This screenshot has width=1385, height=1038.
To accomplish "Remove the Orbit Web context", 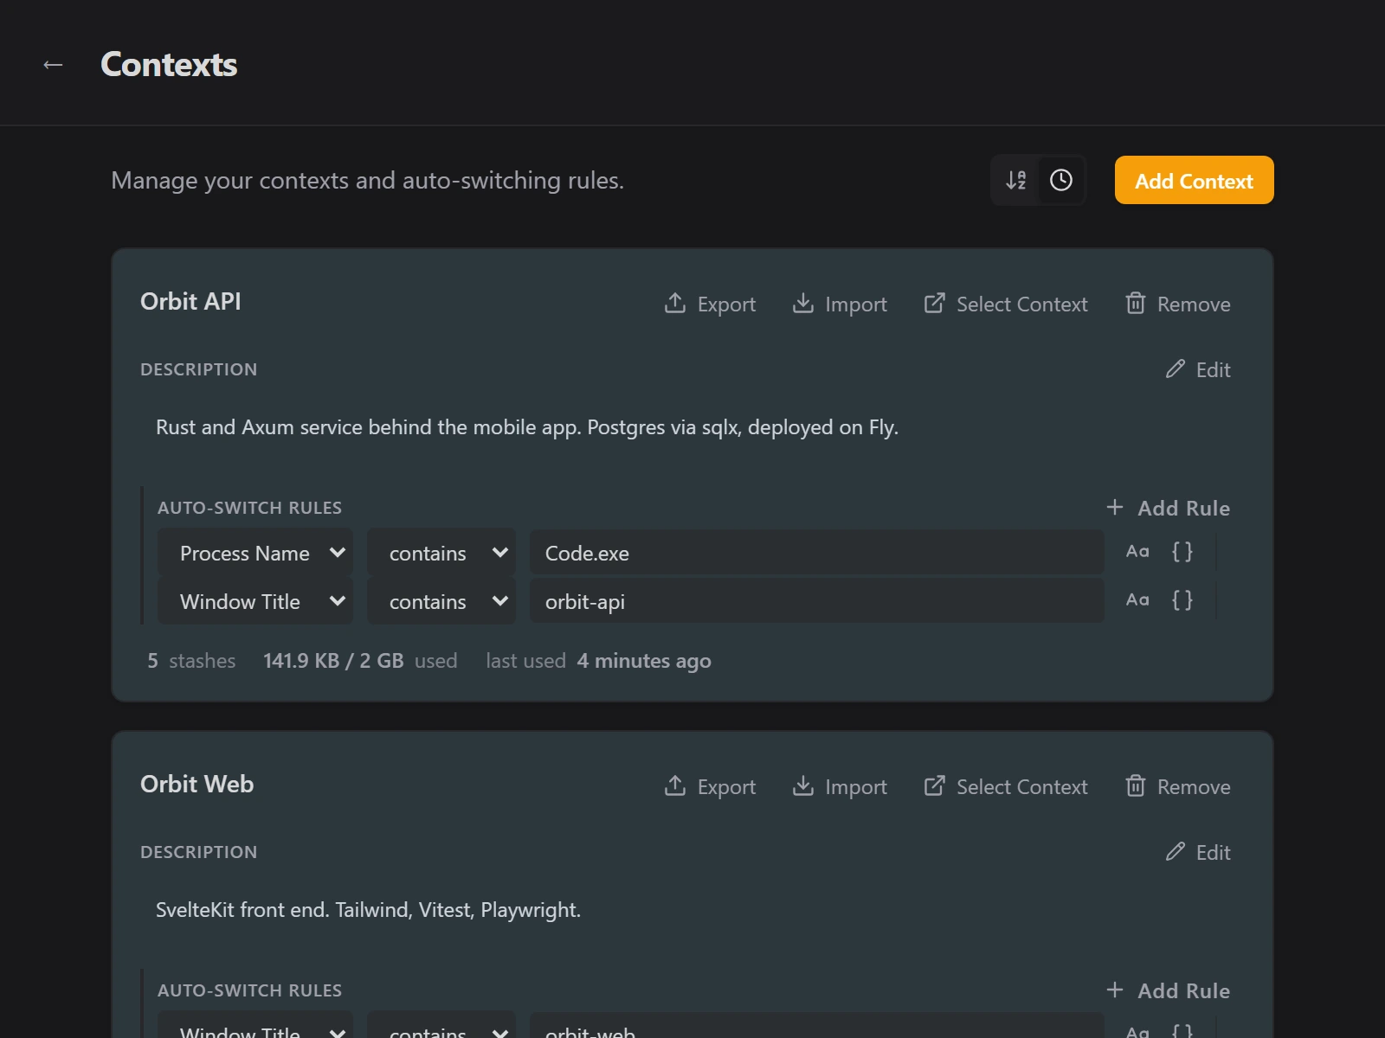I will 1177,786.
